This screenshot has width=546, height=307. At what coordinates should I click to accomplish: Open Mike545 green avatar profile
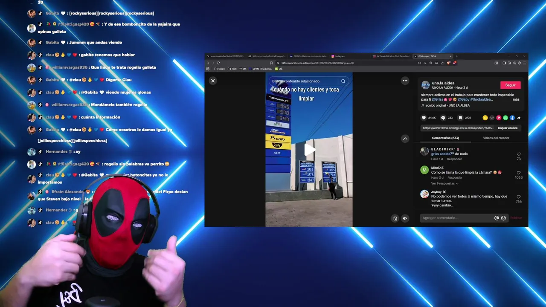click(424, 170)
